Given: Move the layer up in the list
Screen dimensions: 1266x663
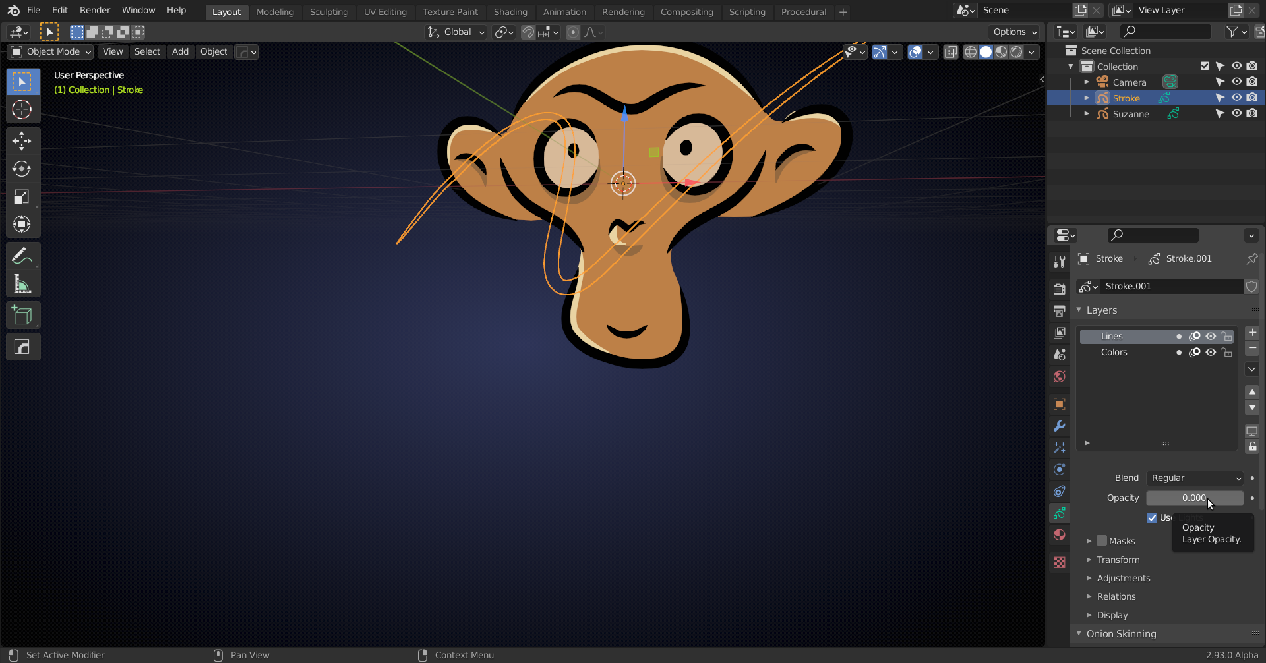Looking at the screenshot, I should pos(1252,391).
